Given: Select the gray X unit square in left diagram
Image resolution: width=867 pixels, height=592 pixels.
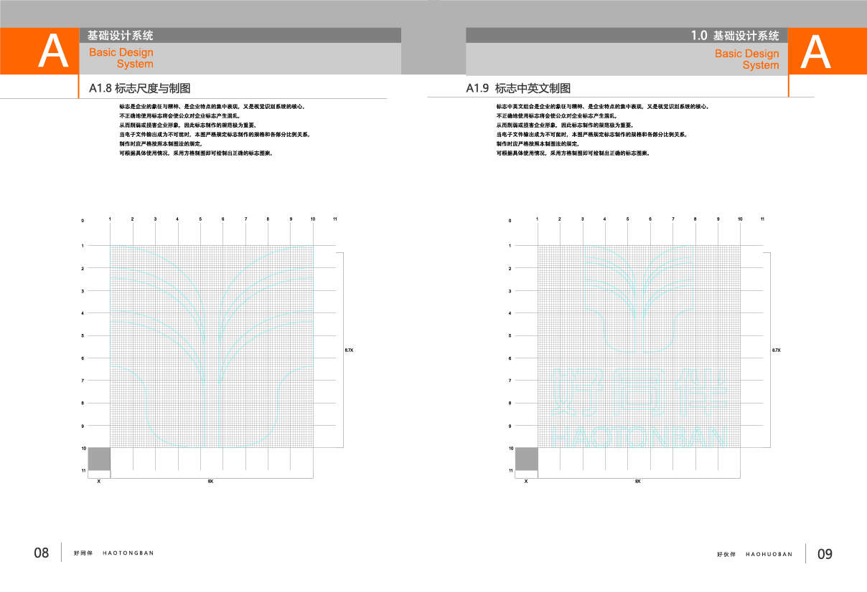Looking at the screenshot, I should point(99,459).
